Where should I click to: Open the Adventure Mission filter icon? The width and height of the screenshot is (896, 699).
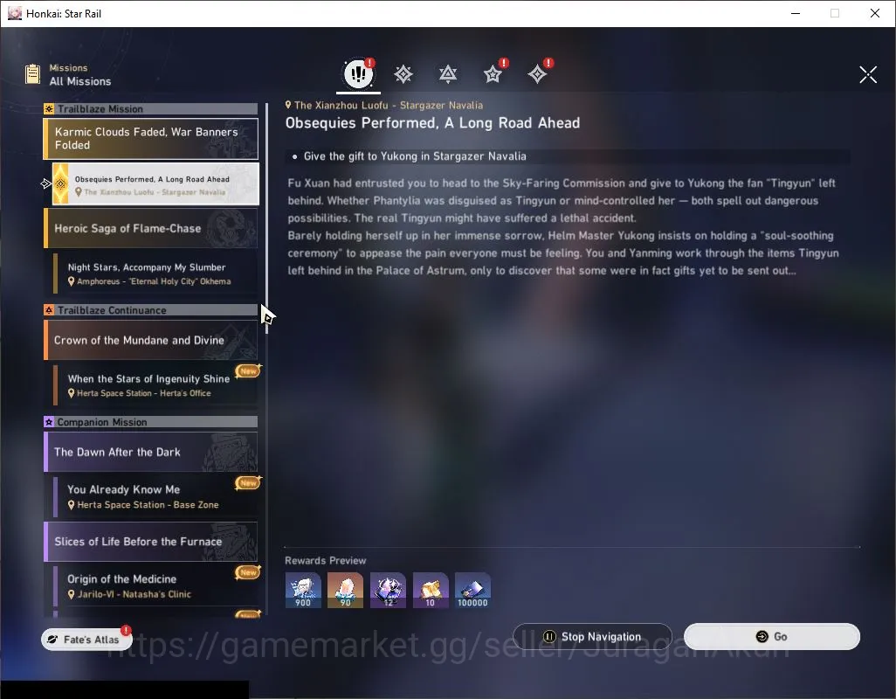point(537,73)
